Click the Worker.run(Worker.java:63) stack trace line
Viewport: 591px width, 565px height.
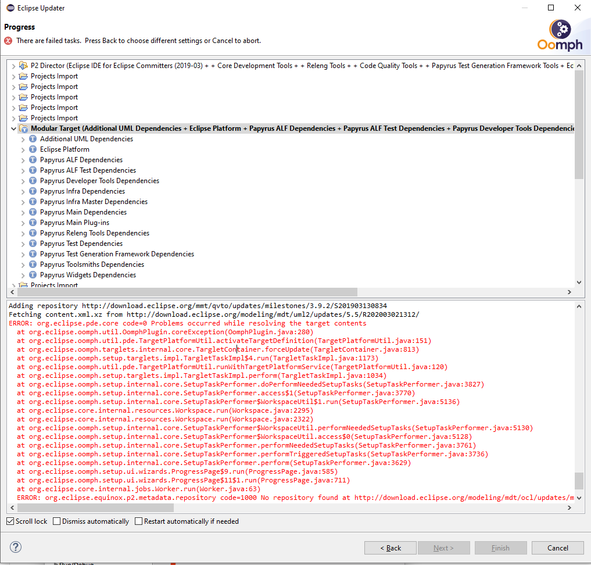pos(139,489)
